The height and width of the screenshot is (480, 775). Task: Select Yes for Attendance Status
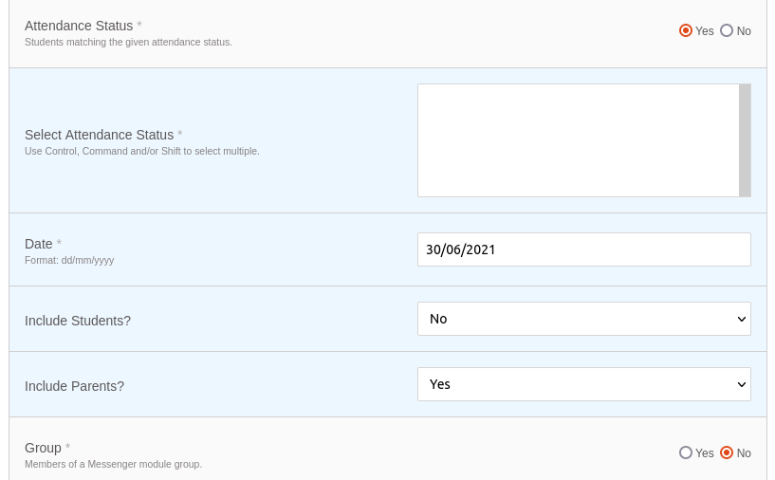tap(685, 30)
